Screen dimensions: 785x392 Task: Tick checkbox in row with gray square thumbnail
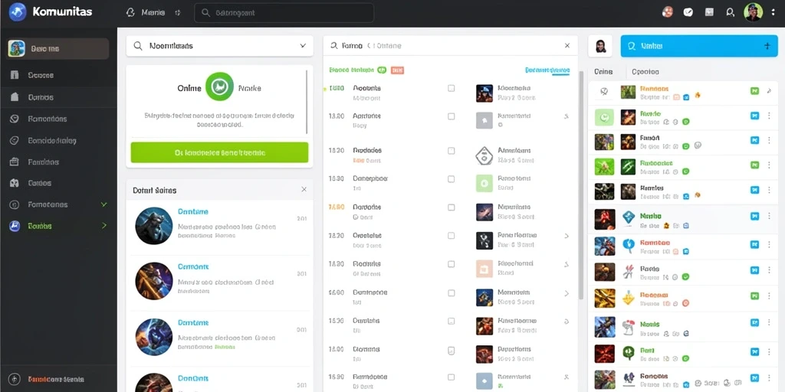[451, 116]
